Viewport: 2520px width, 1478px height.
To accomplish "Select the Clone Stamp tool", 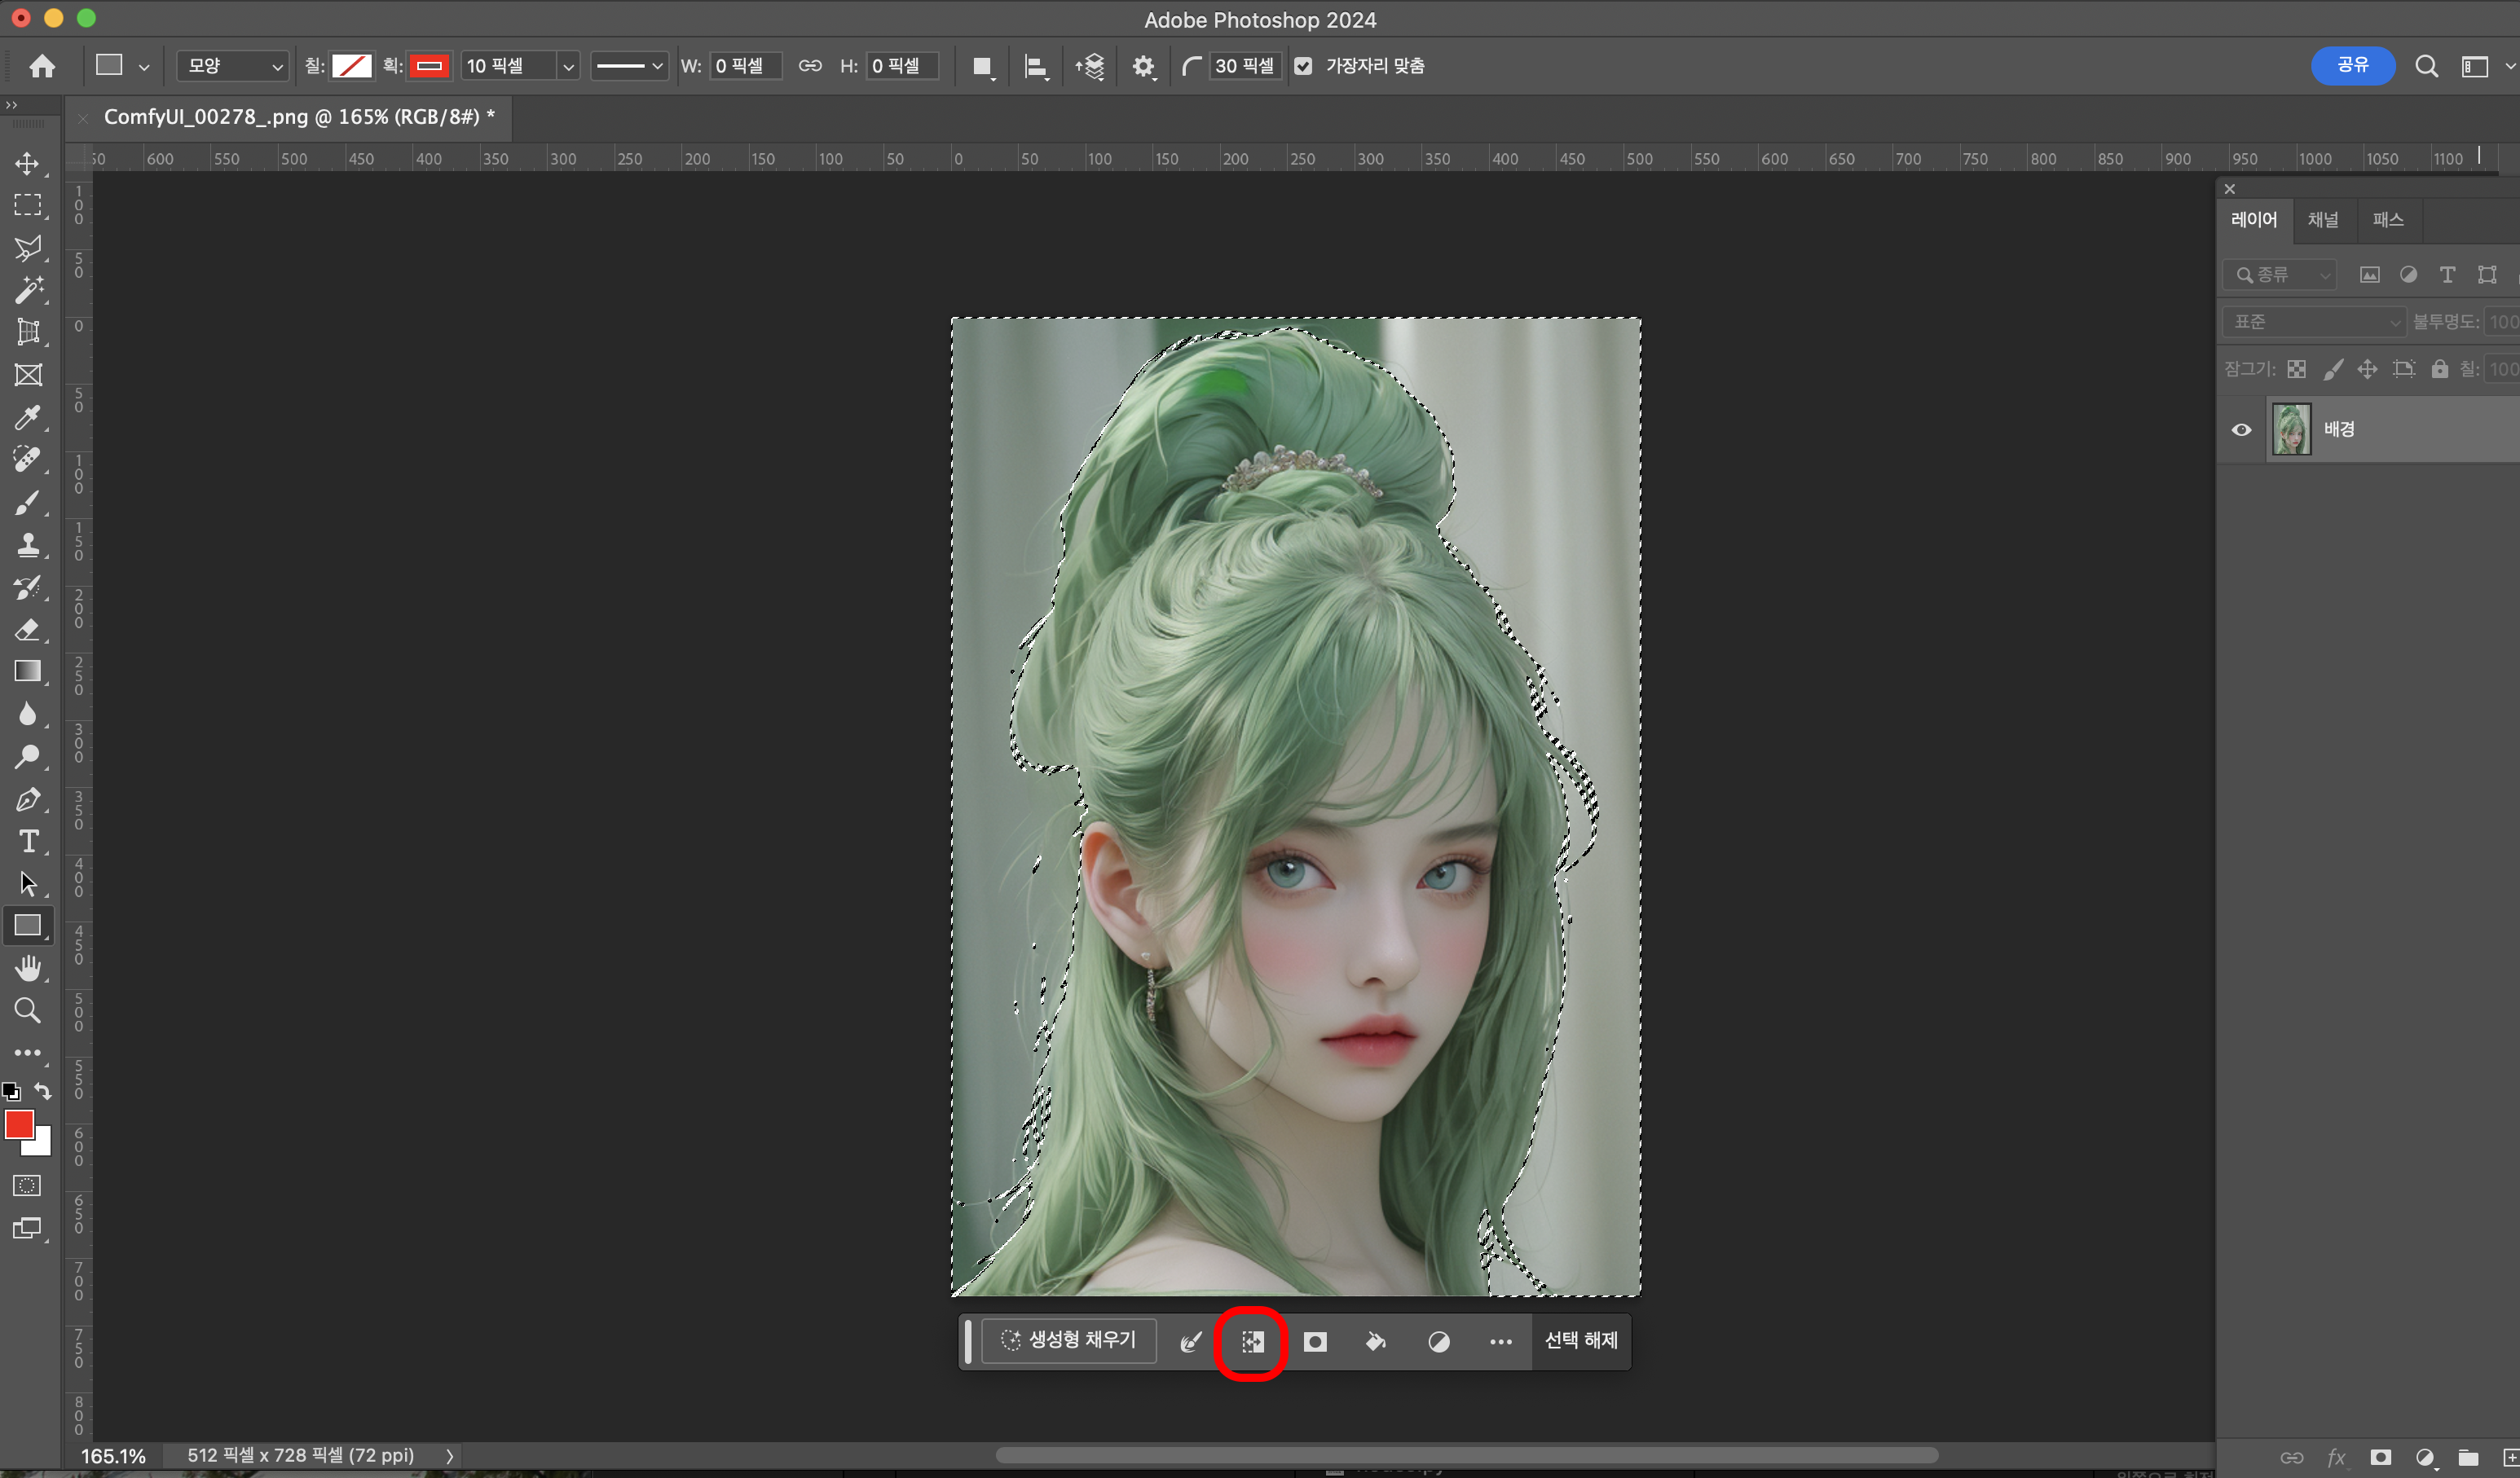I will point(28,545).
